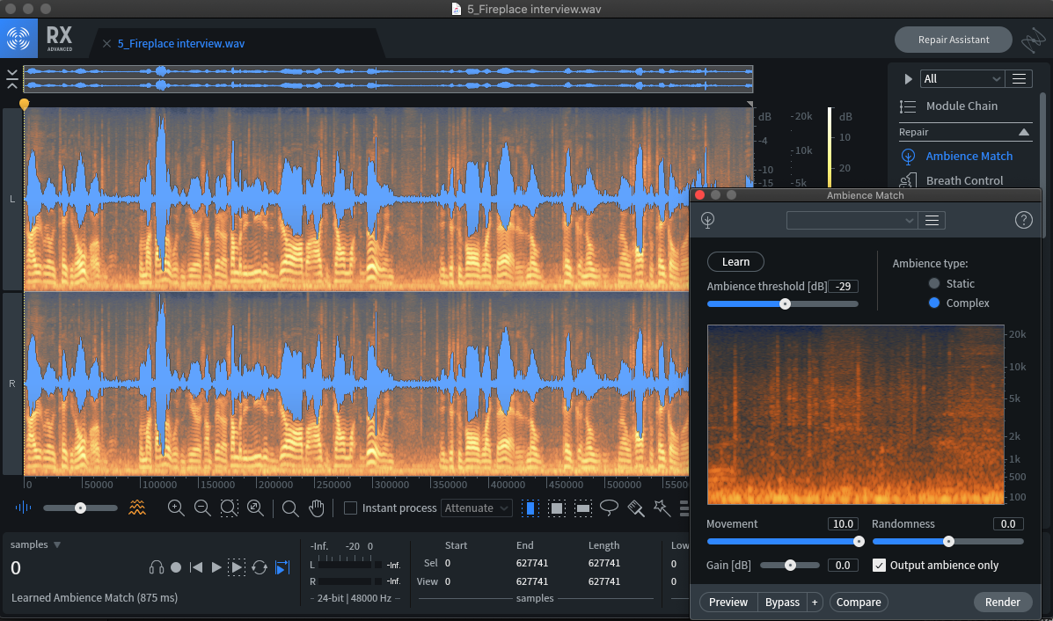Open the Attenuate mode dropdown

pos(476,508)
